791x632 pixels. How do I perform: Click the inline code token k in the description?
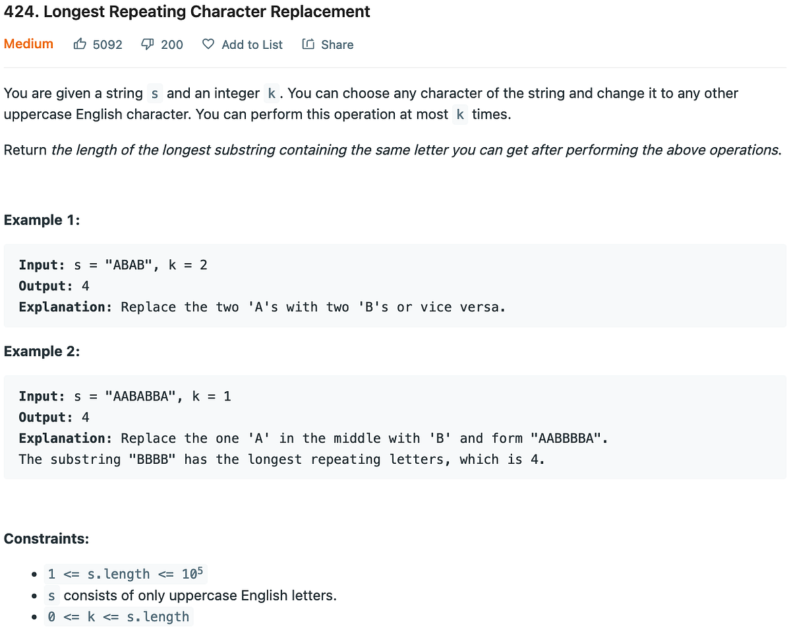pyautogui.click(x=272, y=93)
